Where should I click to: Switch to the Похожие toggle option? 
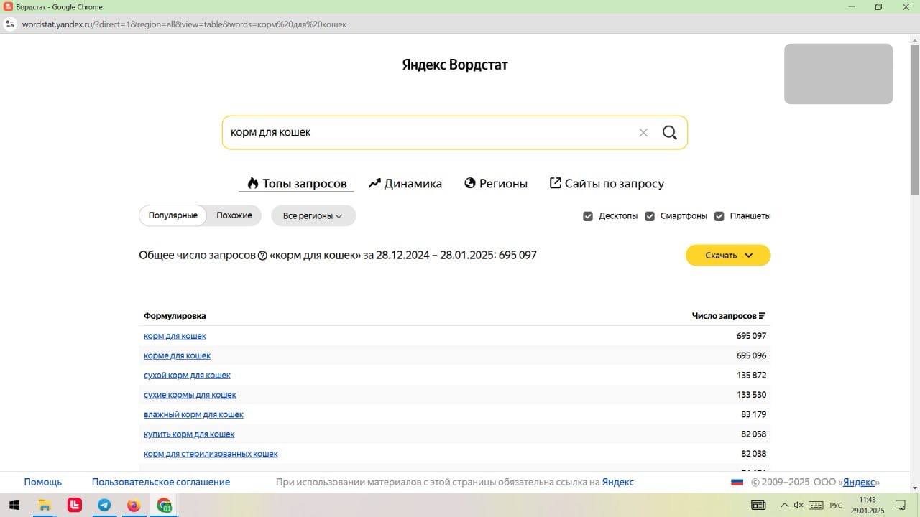[x=234, y=215]
